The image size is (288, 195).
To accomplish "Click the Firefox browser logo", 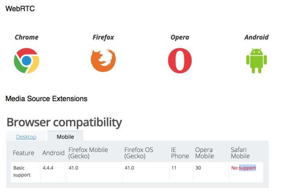I will pyautogui.click(x=103, y=60).
